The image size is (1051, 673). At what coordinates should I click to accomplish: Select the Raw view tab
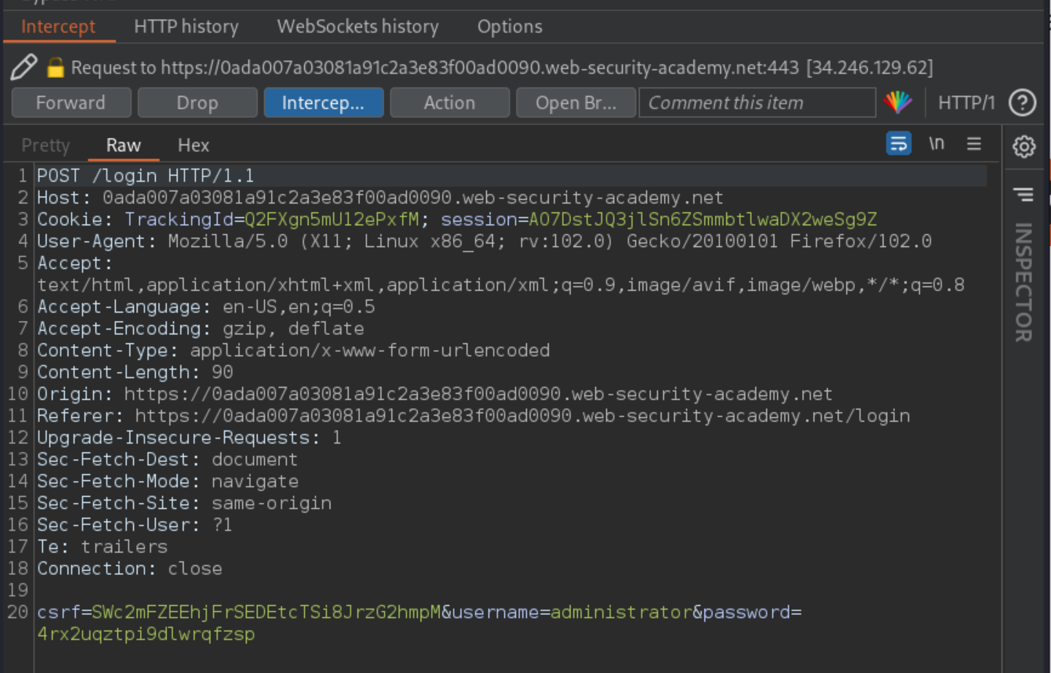click(124, 145)
